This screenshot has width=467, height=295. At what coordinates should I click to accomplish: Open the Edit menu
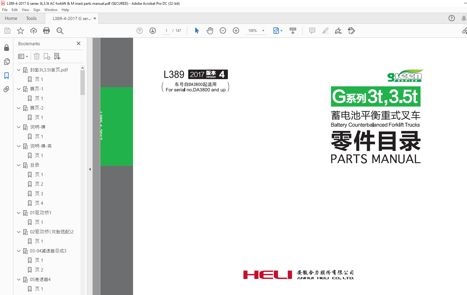(15, 10)
